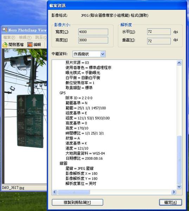Click the 水平 resolution field

[159, 32]
